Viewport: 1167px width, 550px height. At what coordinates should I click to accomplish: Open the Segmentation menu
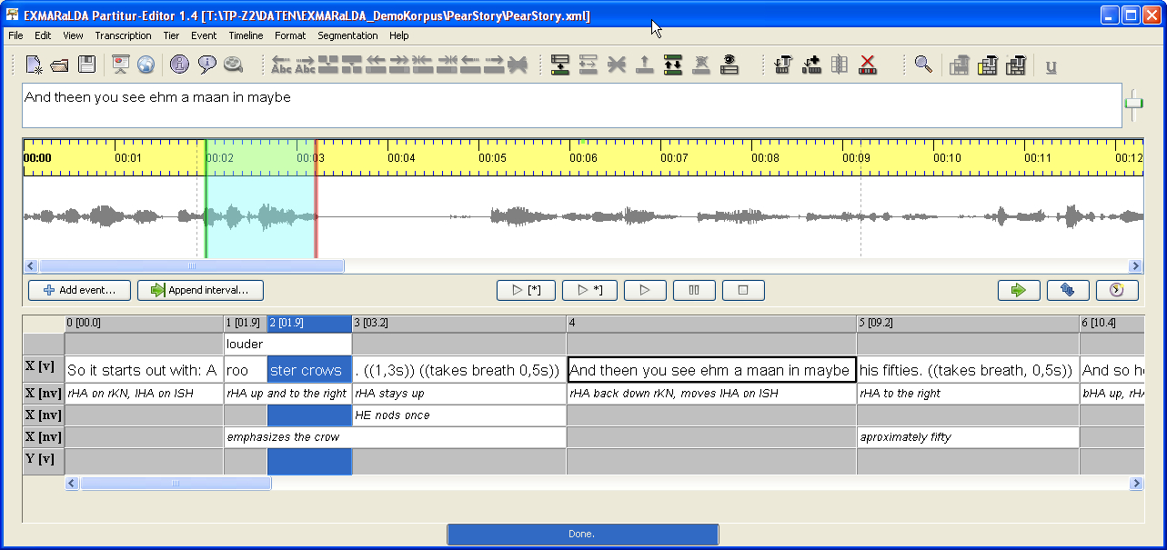tap(347, 35)
